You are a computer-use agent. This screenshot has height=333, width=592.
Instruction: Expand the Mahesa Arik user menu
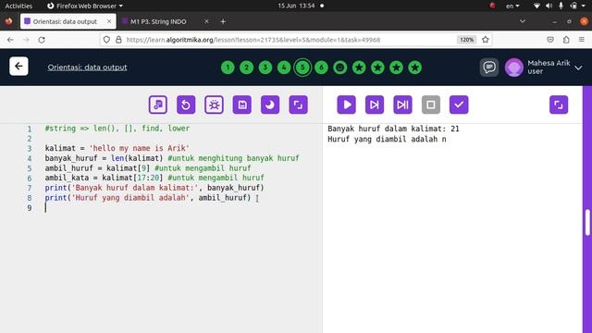[578, 68]
